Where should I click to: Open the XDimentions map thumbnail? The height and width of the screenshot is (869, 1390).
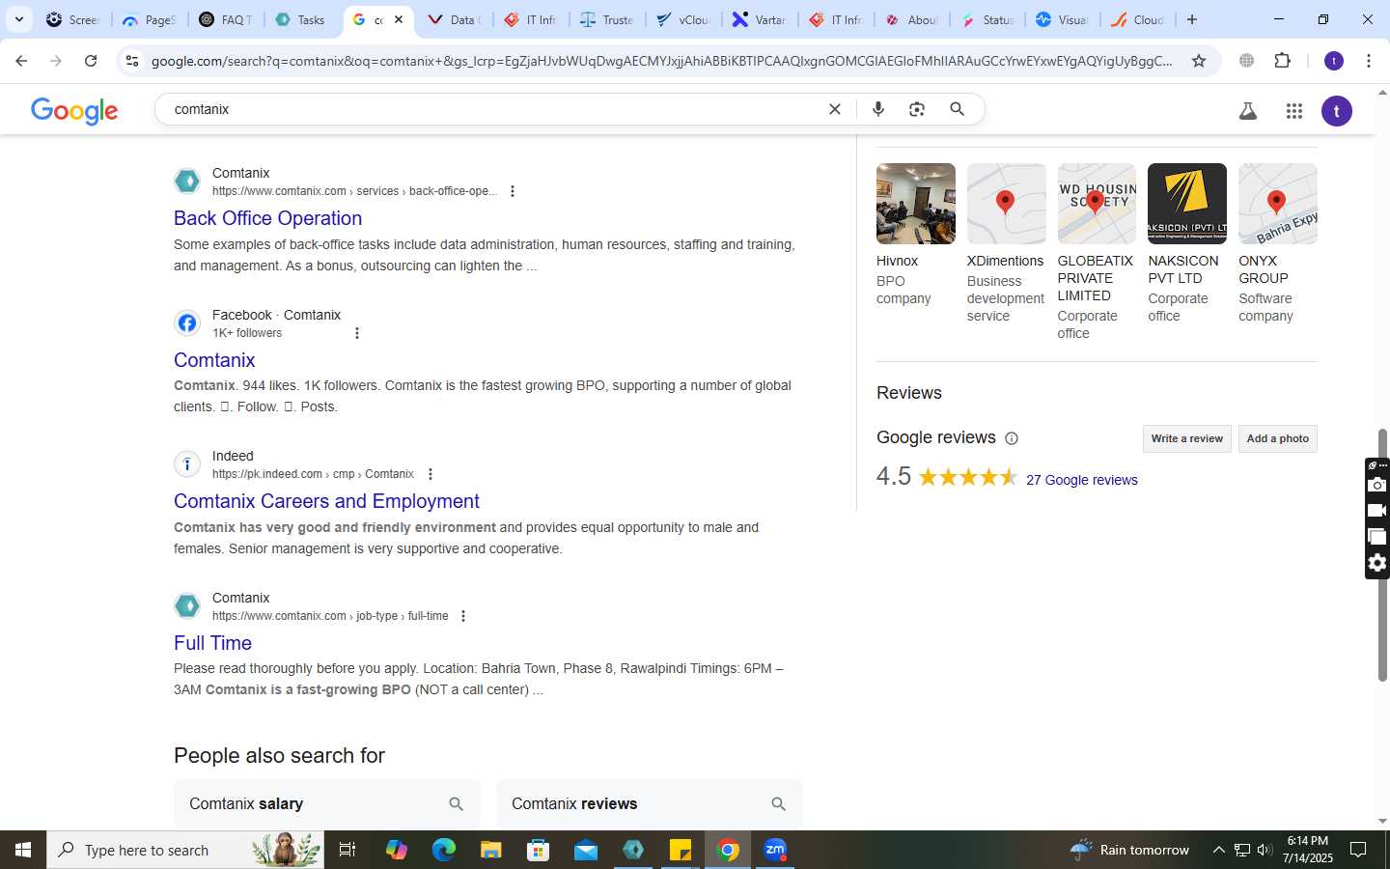[x=1006, y=204]
